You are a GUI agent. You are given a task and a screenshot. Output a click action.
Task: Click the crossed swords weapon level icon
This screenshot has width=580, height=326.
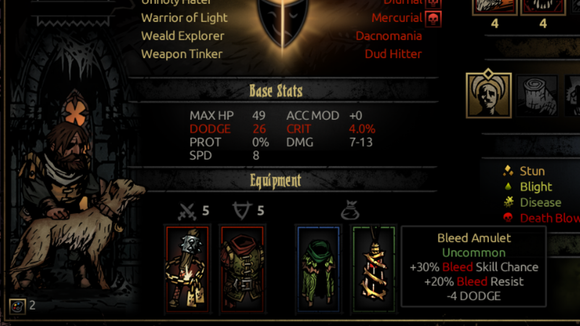pos(187,211)
